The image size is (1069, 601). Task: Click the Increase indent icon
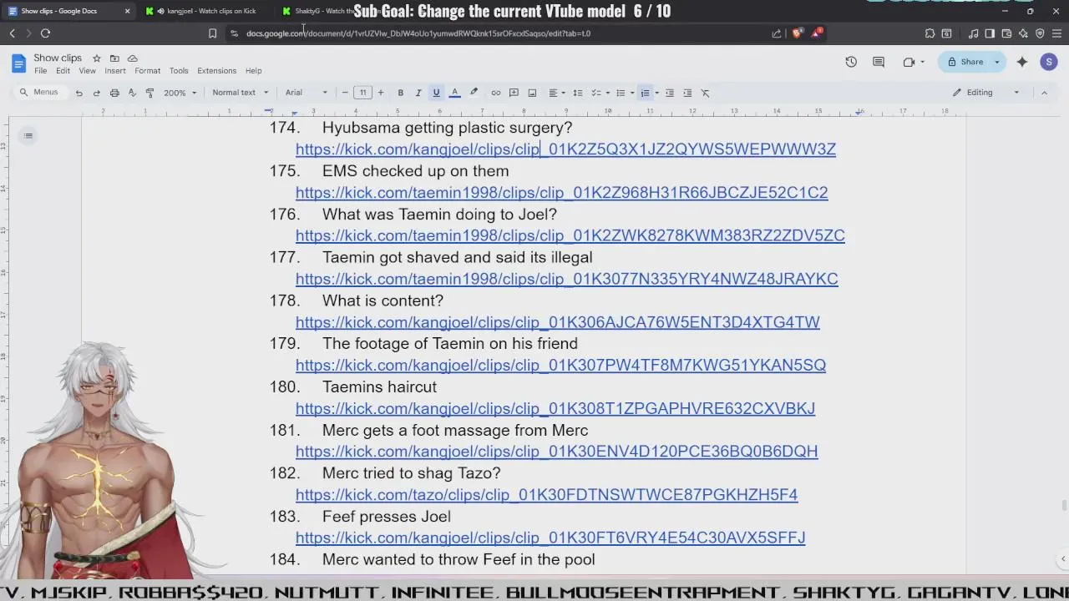pyautogui.click(x=687, y=93)
